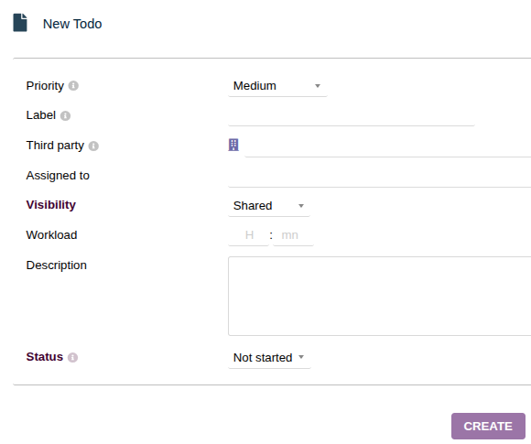531x444 pixels.
Task: Click the document icon beside New Todo
Action: (x=20, y=23)
